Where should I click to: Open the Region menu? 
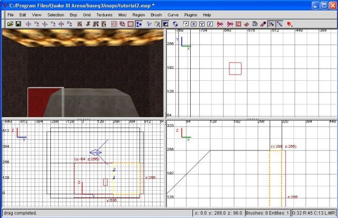click(x=139, y=15)
